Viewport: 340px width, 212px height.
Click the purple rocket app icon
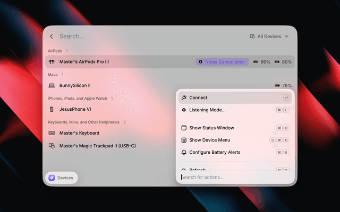(x=52, y=178)
